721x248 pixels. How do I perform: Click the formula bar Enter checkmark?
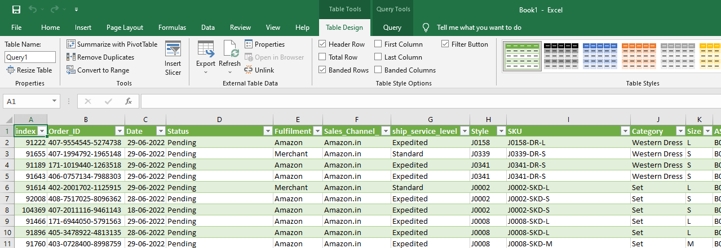pos(108,101)
